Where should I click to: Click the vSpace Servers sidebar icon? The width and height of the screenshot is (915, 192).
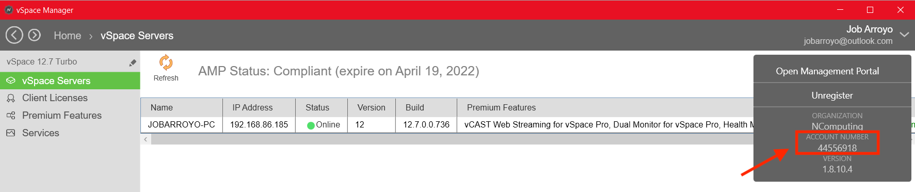pos(11,81)
